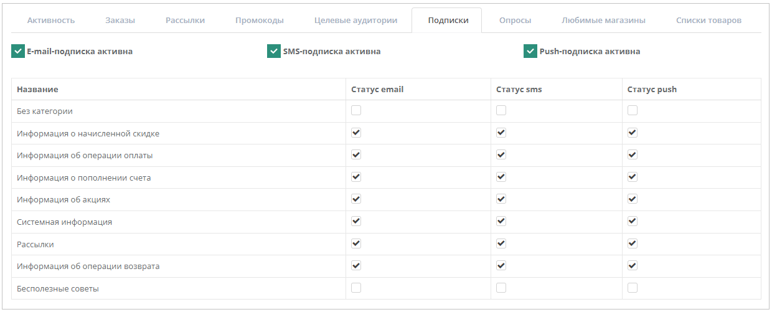Open the Списки товаров tab

[708, 20]
